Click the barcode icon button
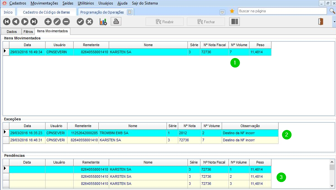 tap(234, 22)
